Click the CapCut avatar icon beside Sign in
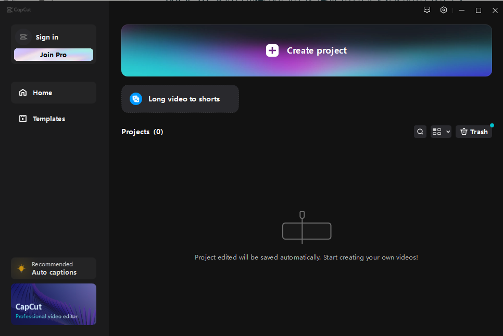This screenshot has width=503, height=336. pos(23,37)
